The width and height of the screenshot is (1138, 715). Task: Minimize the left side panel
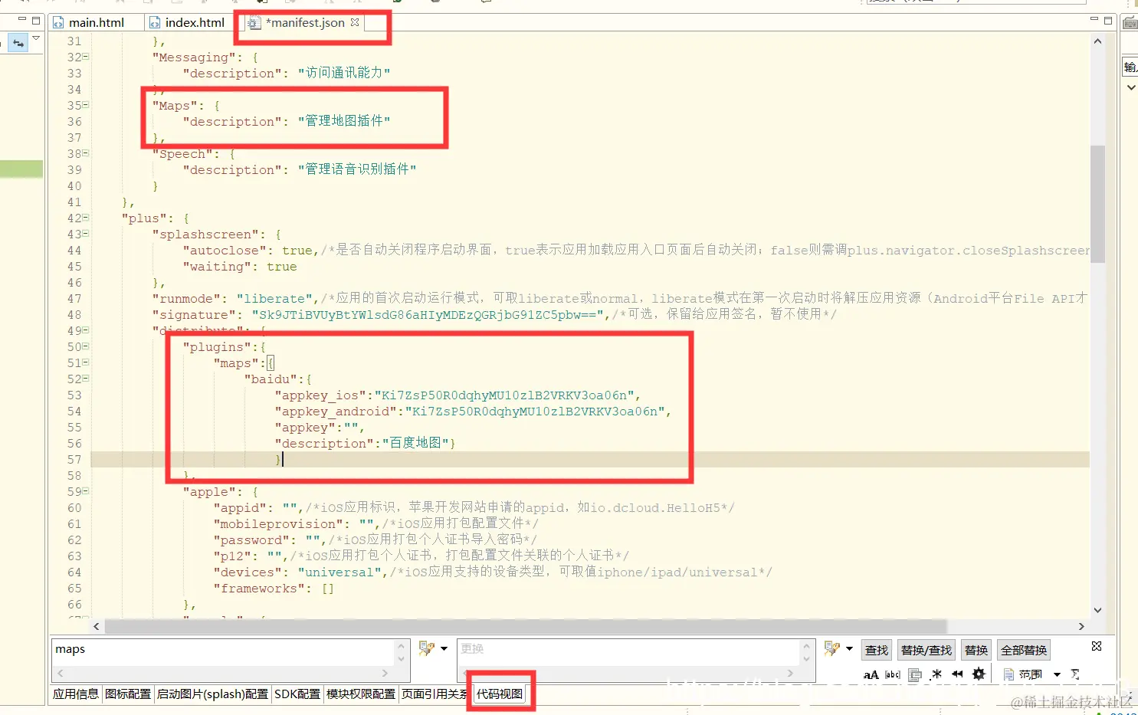[21, 19]
